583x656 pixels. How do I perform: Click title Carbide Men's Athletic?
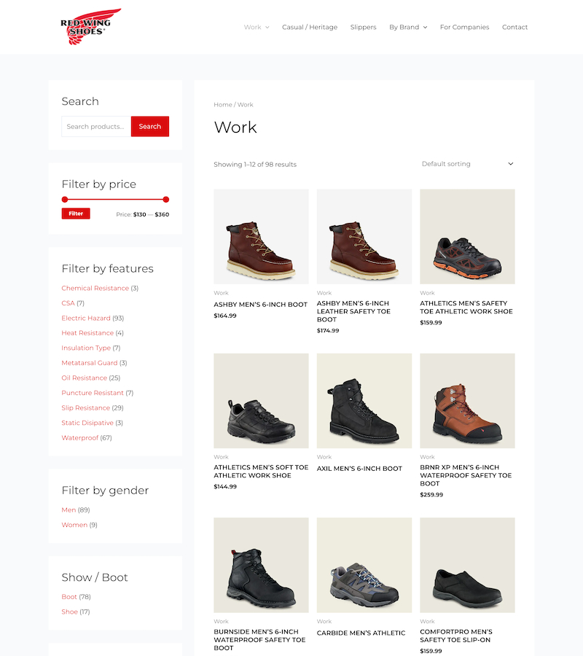point(361,633)
